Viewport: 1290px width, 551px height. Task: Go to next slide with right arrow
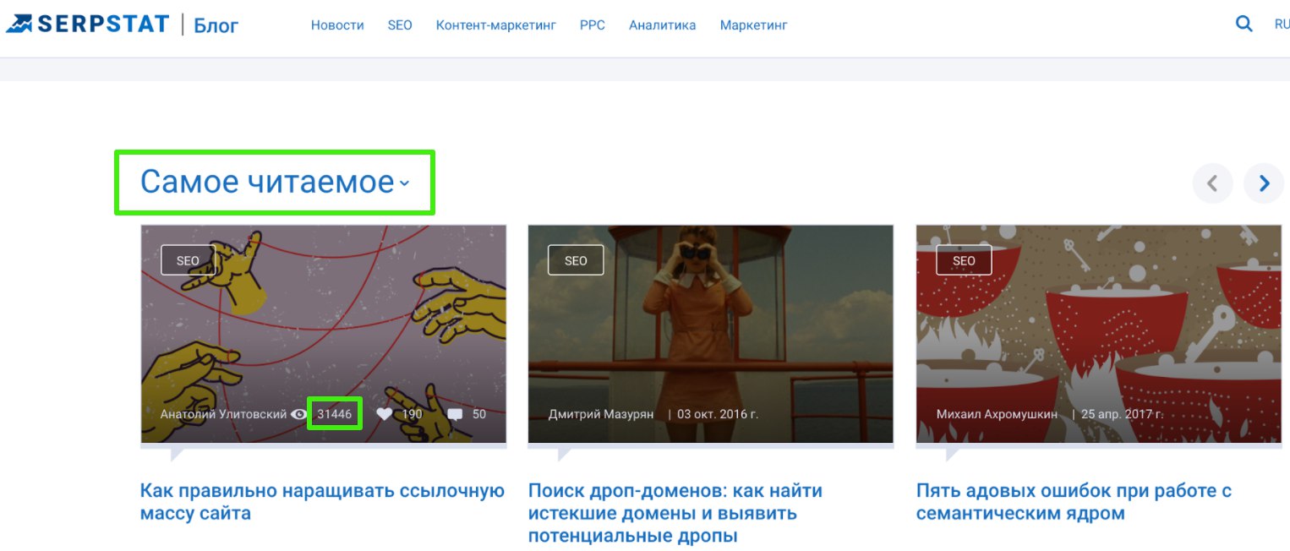click(x=1264, y=183)
